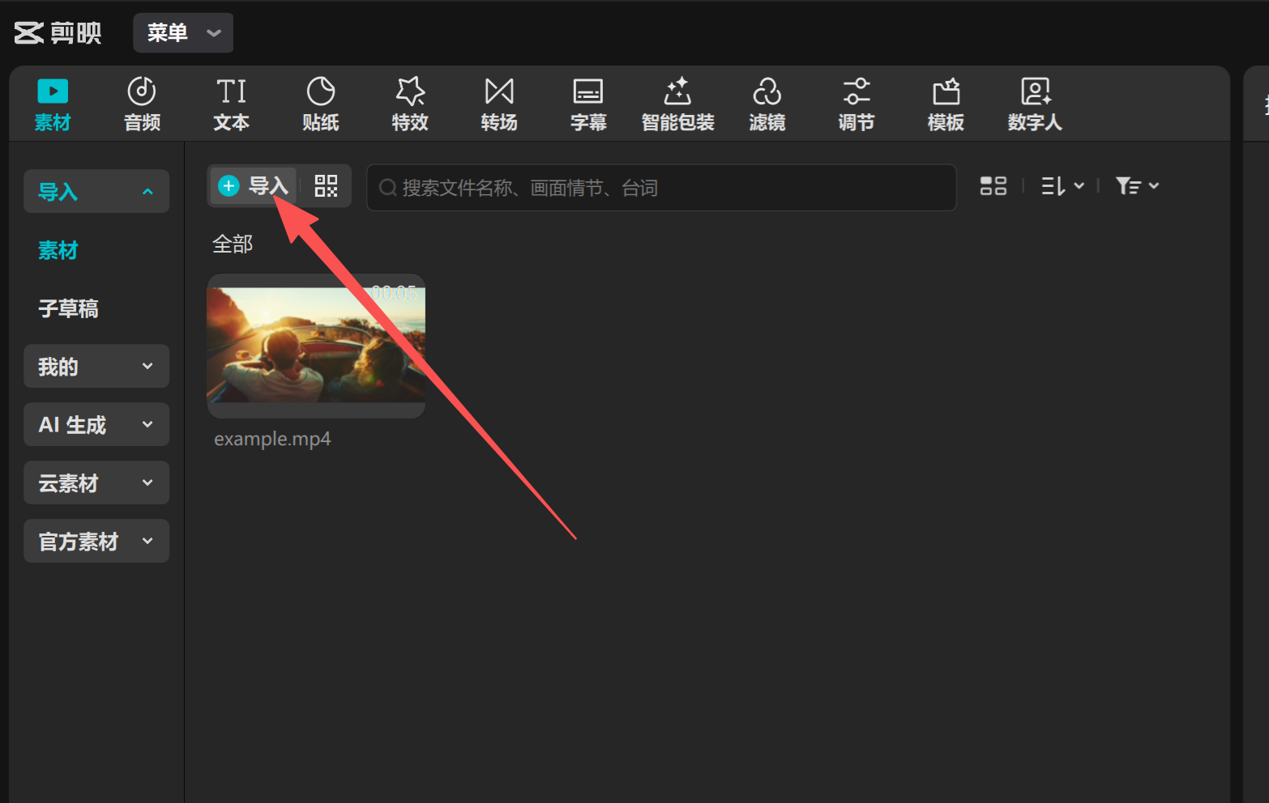This screenshot has width=1269, height=803.
Task: Open the Transitions (转场) panel
Action: click(498, 104)
